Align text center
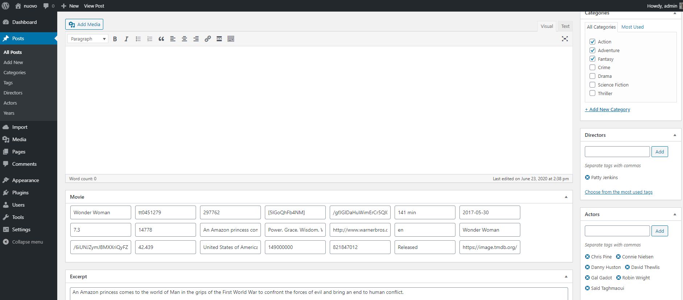683x300 pixels. pos(184,39)
